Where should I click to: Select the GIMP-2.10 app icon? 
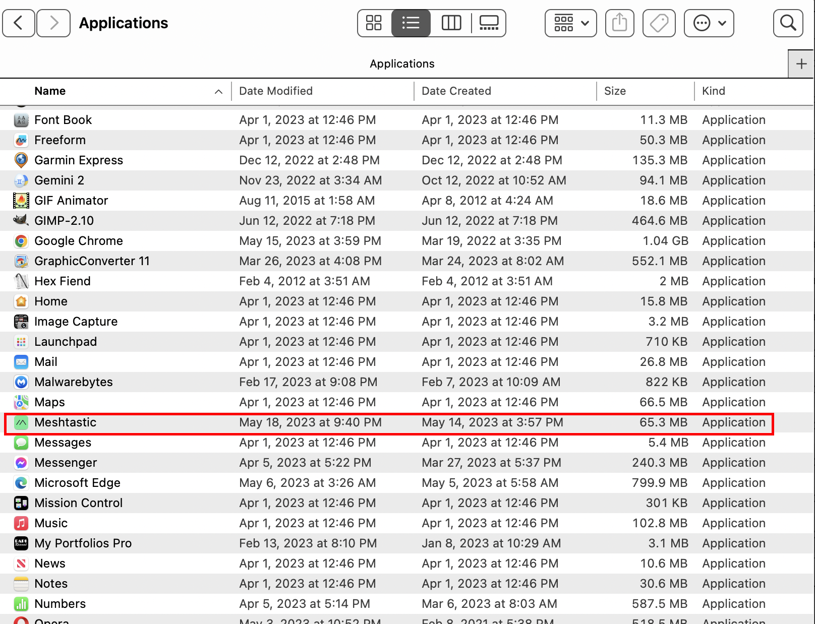click(21, 220)
